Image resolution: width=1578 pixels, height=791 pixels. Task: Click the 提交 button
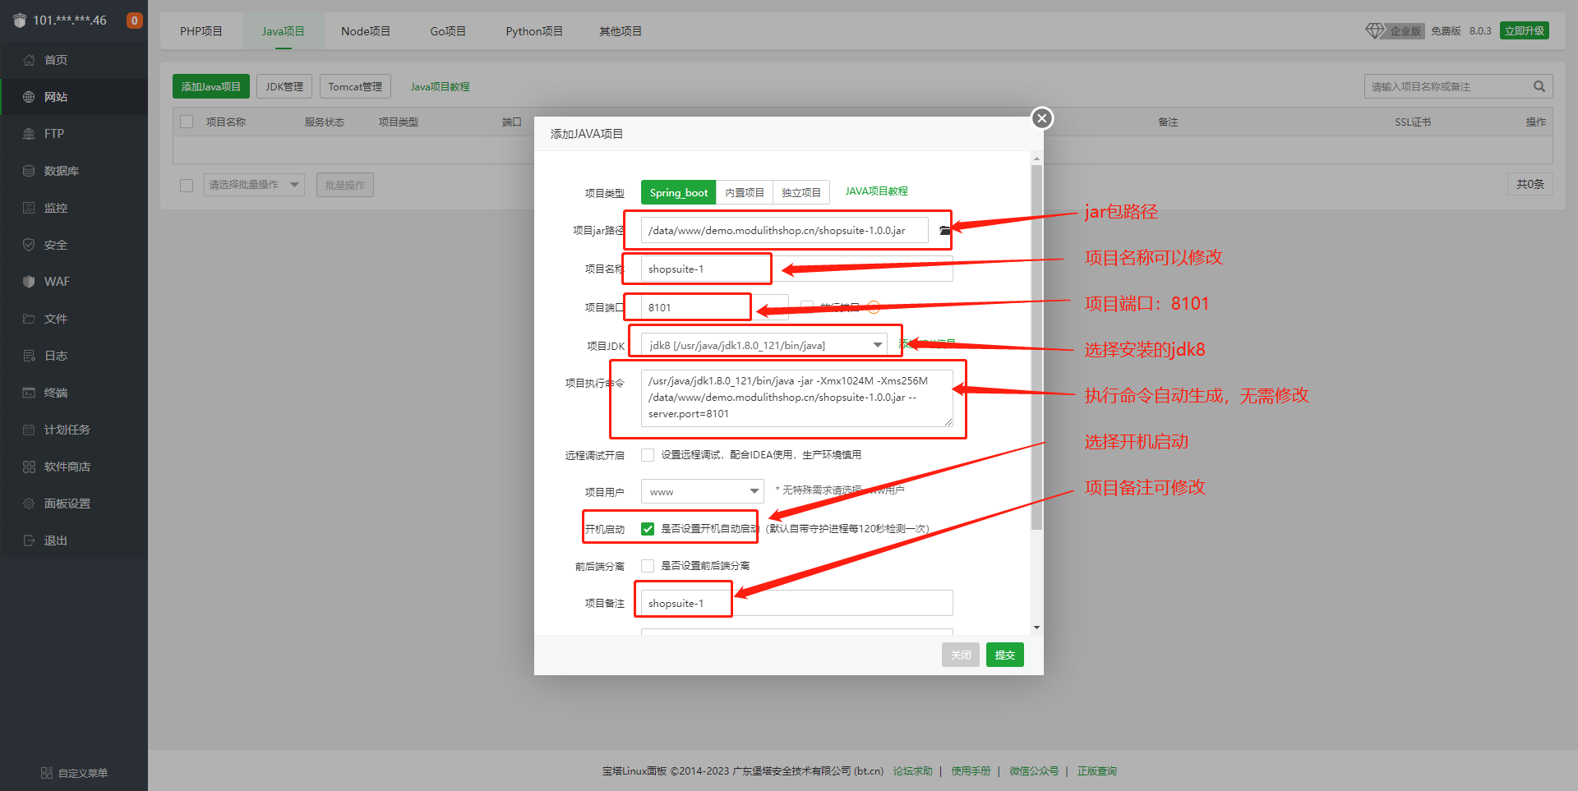[1004, 655]
